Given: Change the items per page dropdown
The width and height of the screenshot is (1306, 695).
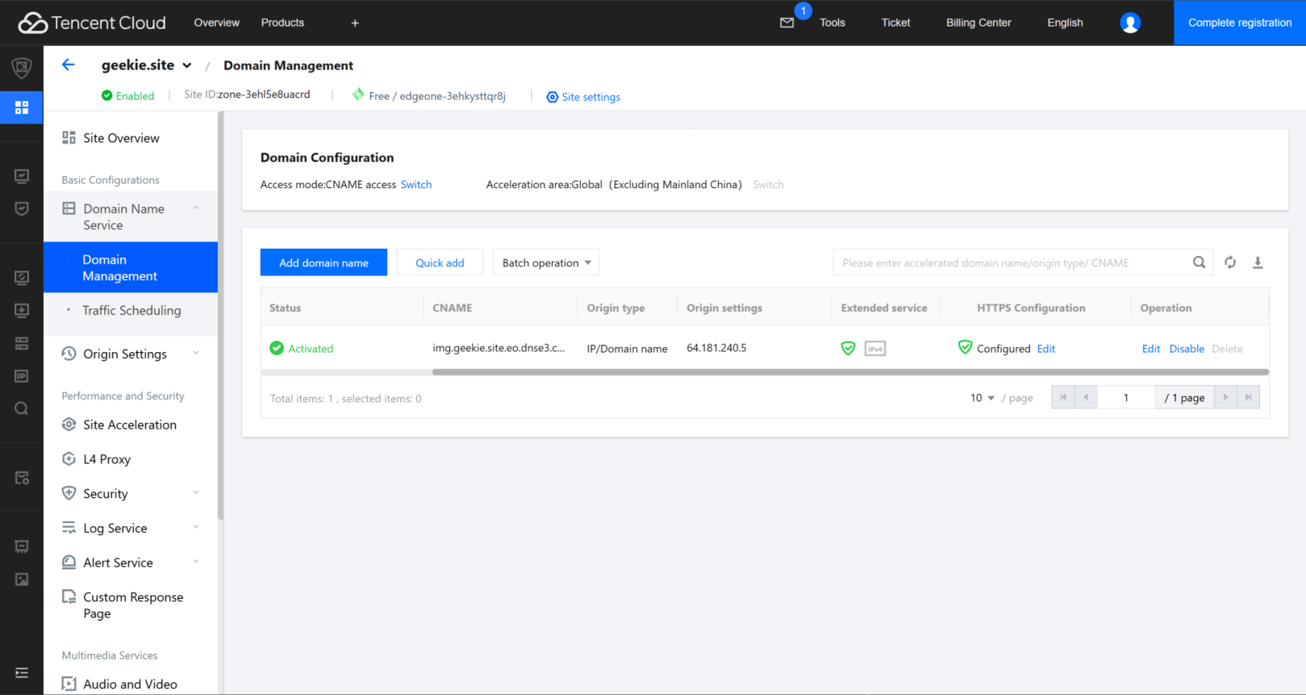Looking at the screenshot, I should point(982,398).
